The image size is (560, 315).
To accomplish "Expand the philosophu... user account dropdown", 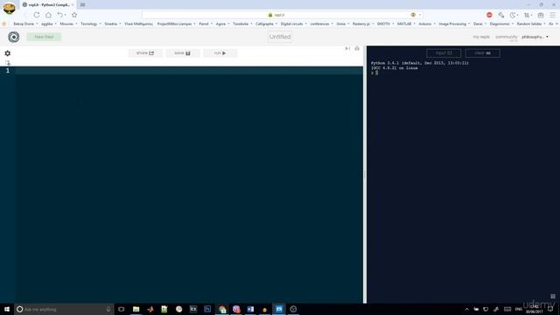I will 535,37.
